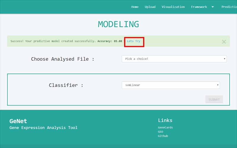Click the Gene Expression Analysis Tool subtitle
The height and width of the screenshot is (148, 237).
[x=43, y=128]
